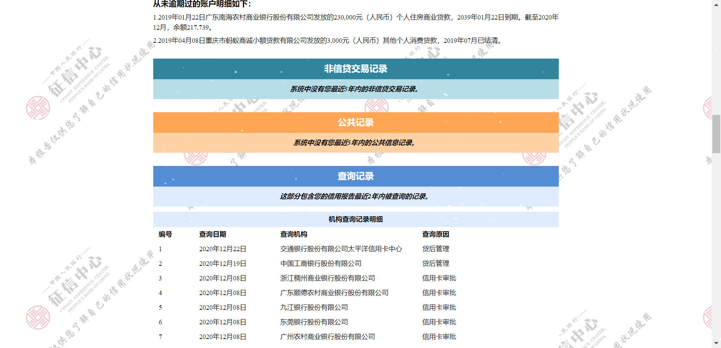Click row number 3 in query table
Image resolution: width=721 pixels, height=348 pixels.
click(x=160, y=278)
